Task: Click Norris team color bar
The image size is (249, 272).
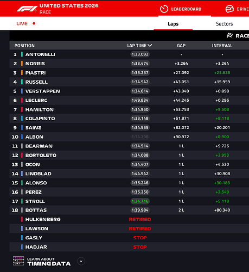Action: pyautogui.click(x=22, y=64)
